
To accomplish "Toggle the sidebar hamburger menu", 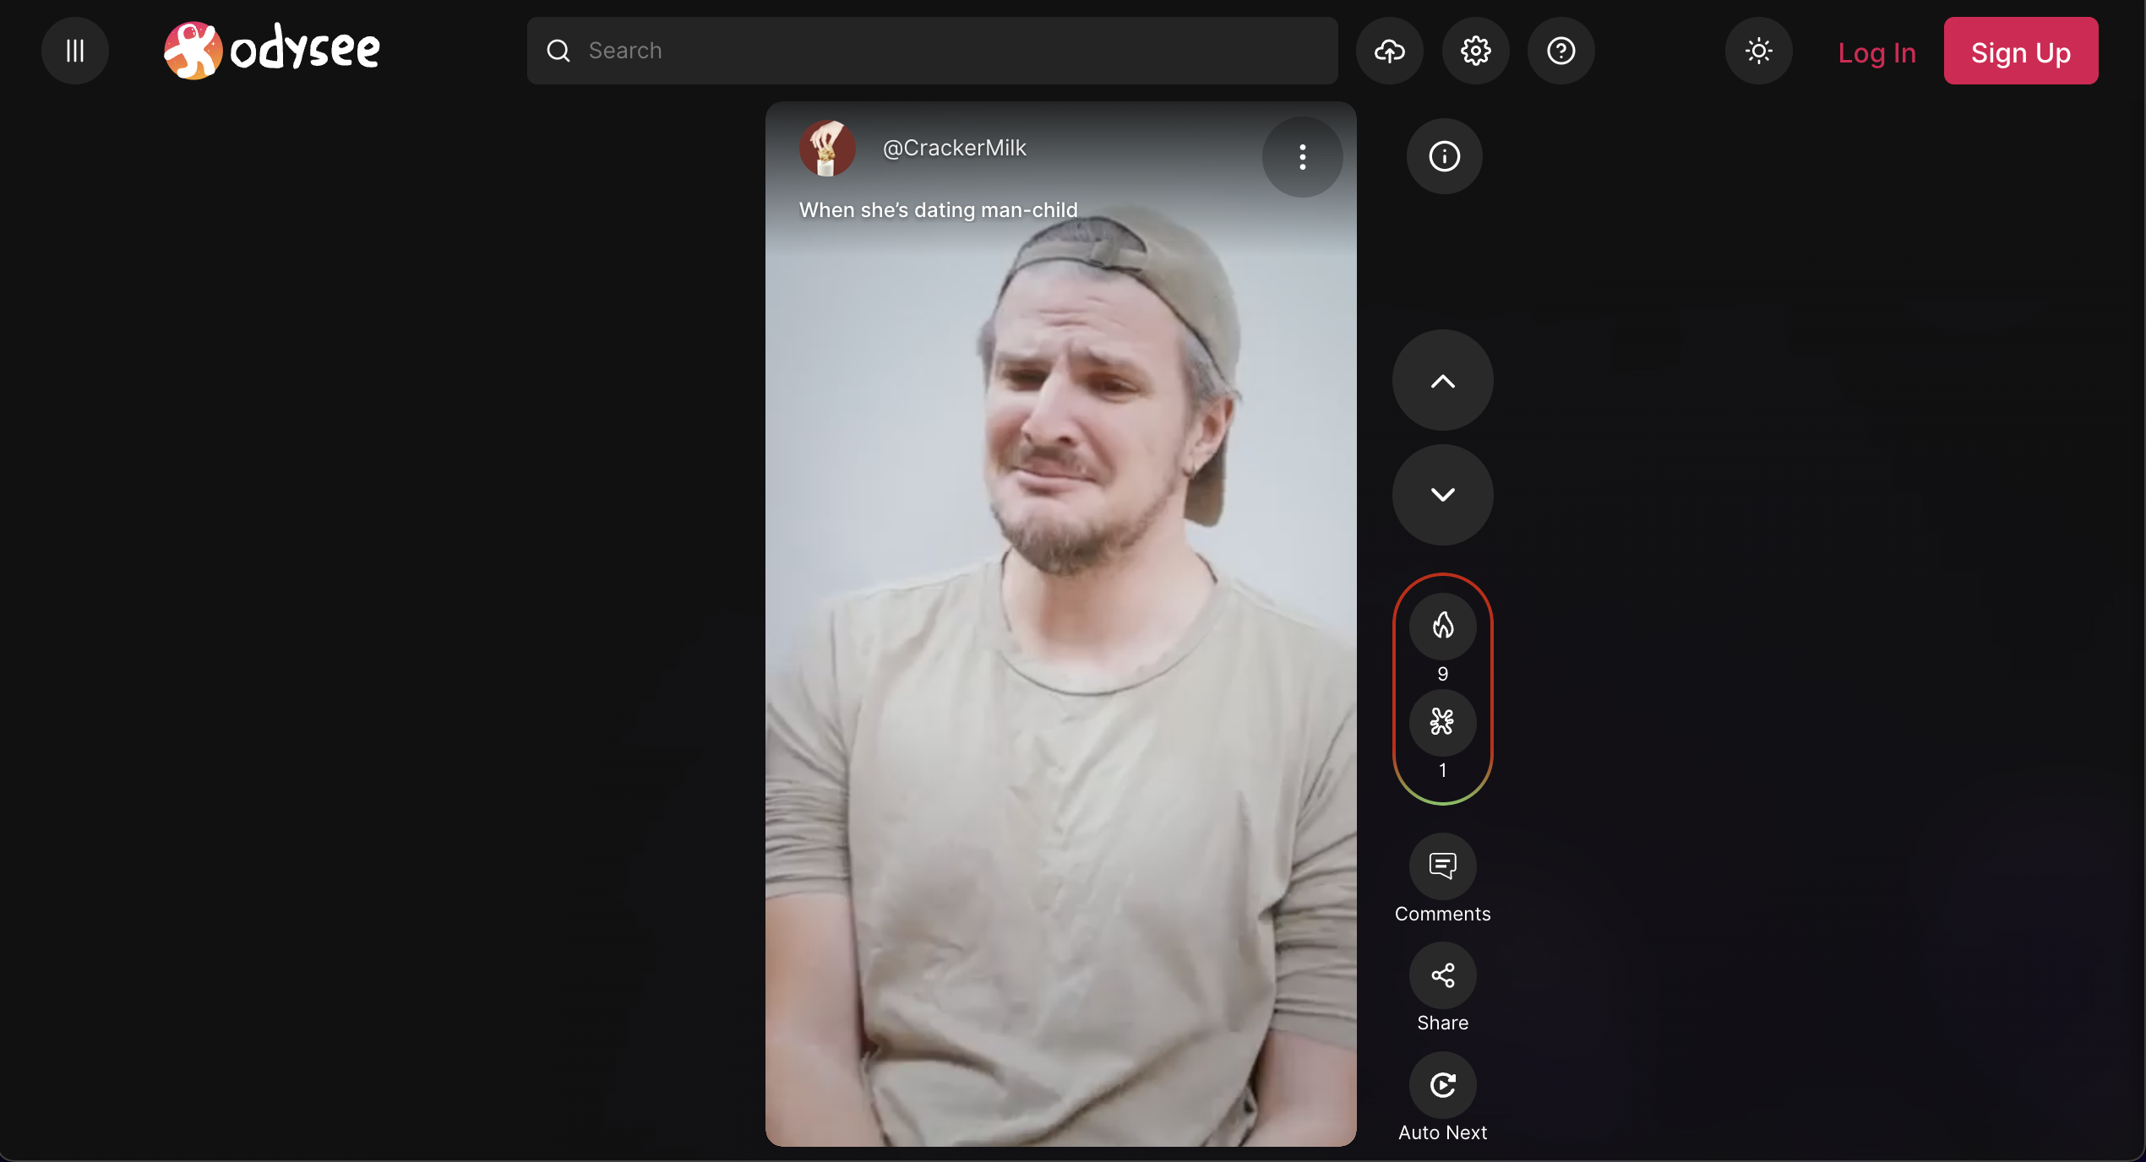I will click(x=74, y=51).
